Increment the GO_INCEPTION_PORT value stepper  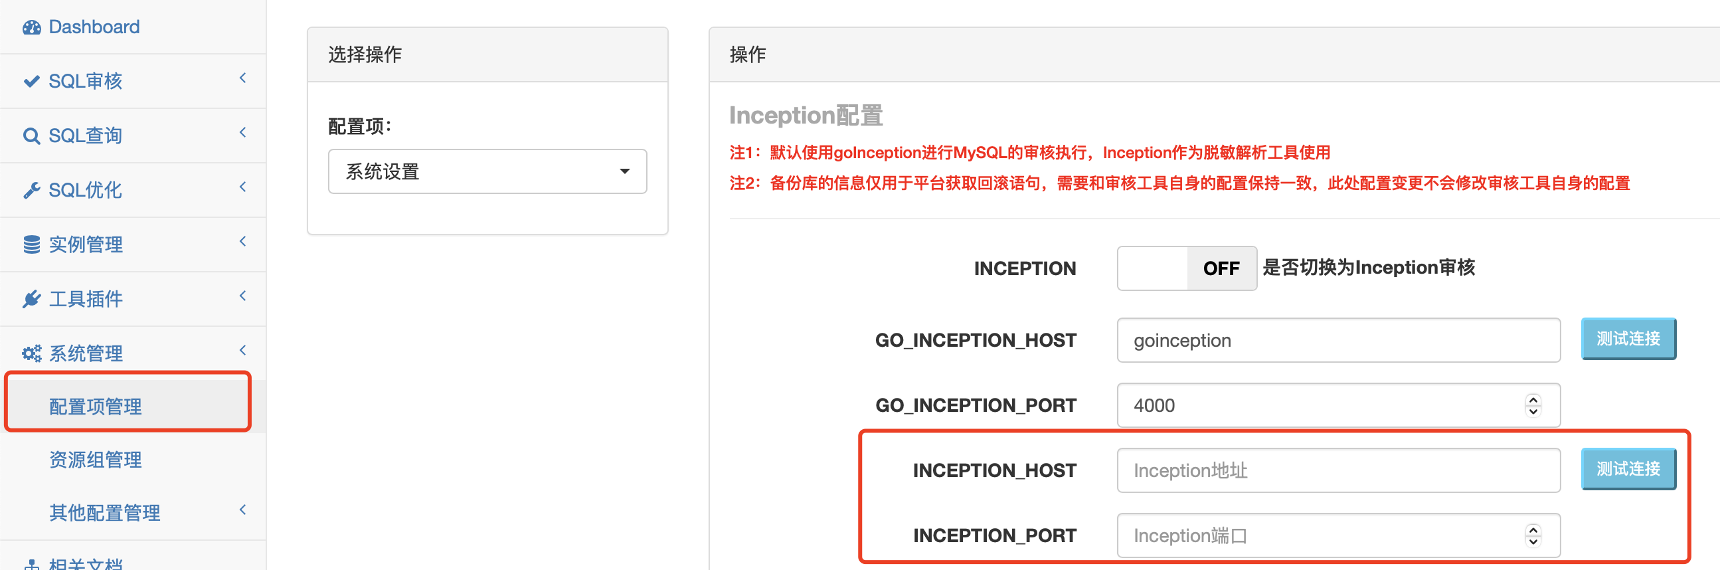click(x=1532, y=400)
